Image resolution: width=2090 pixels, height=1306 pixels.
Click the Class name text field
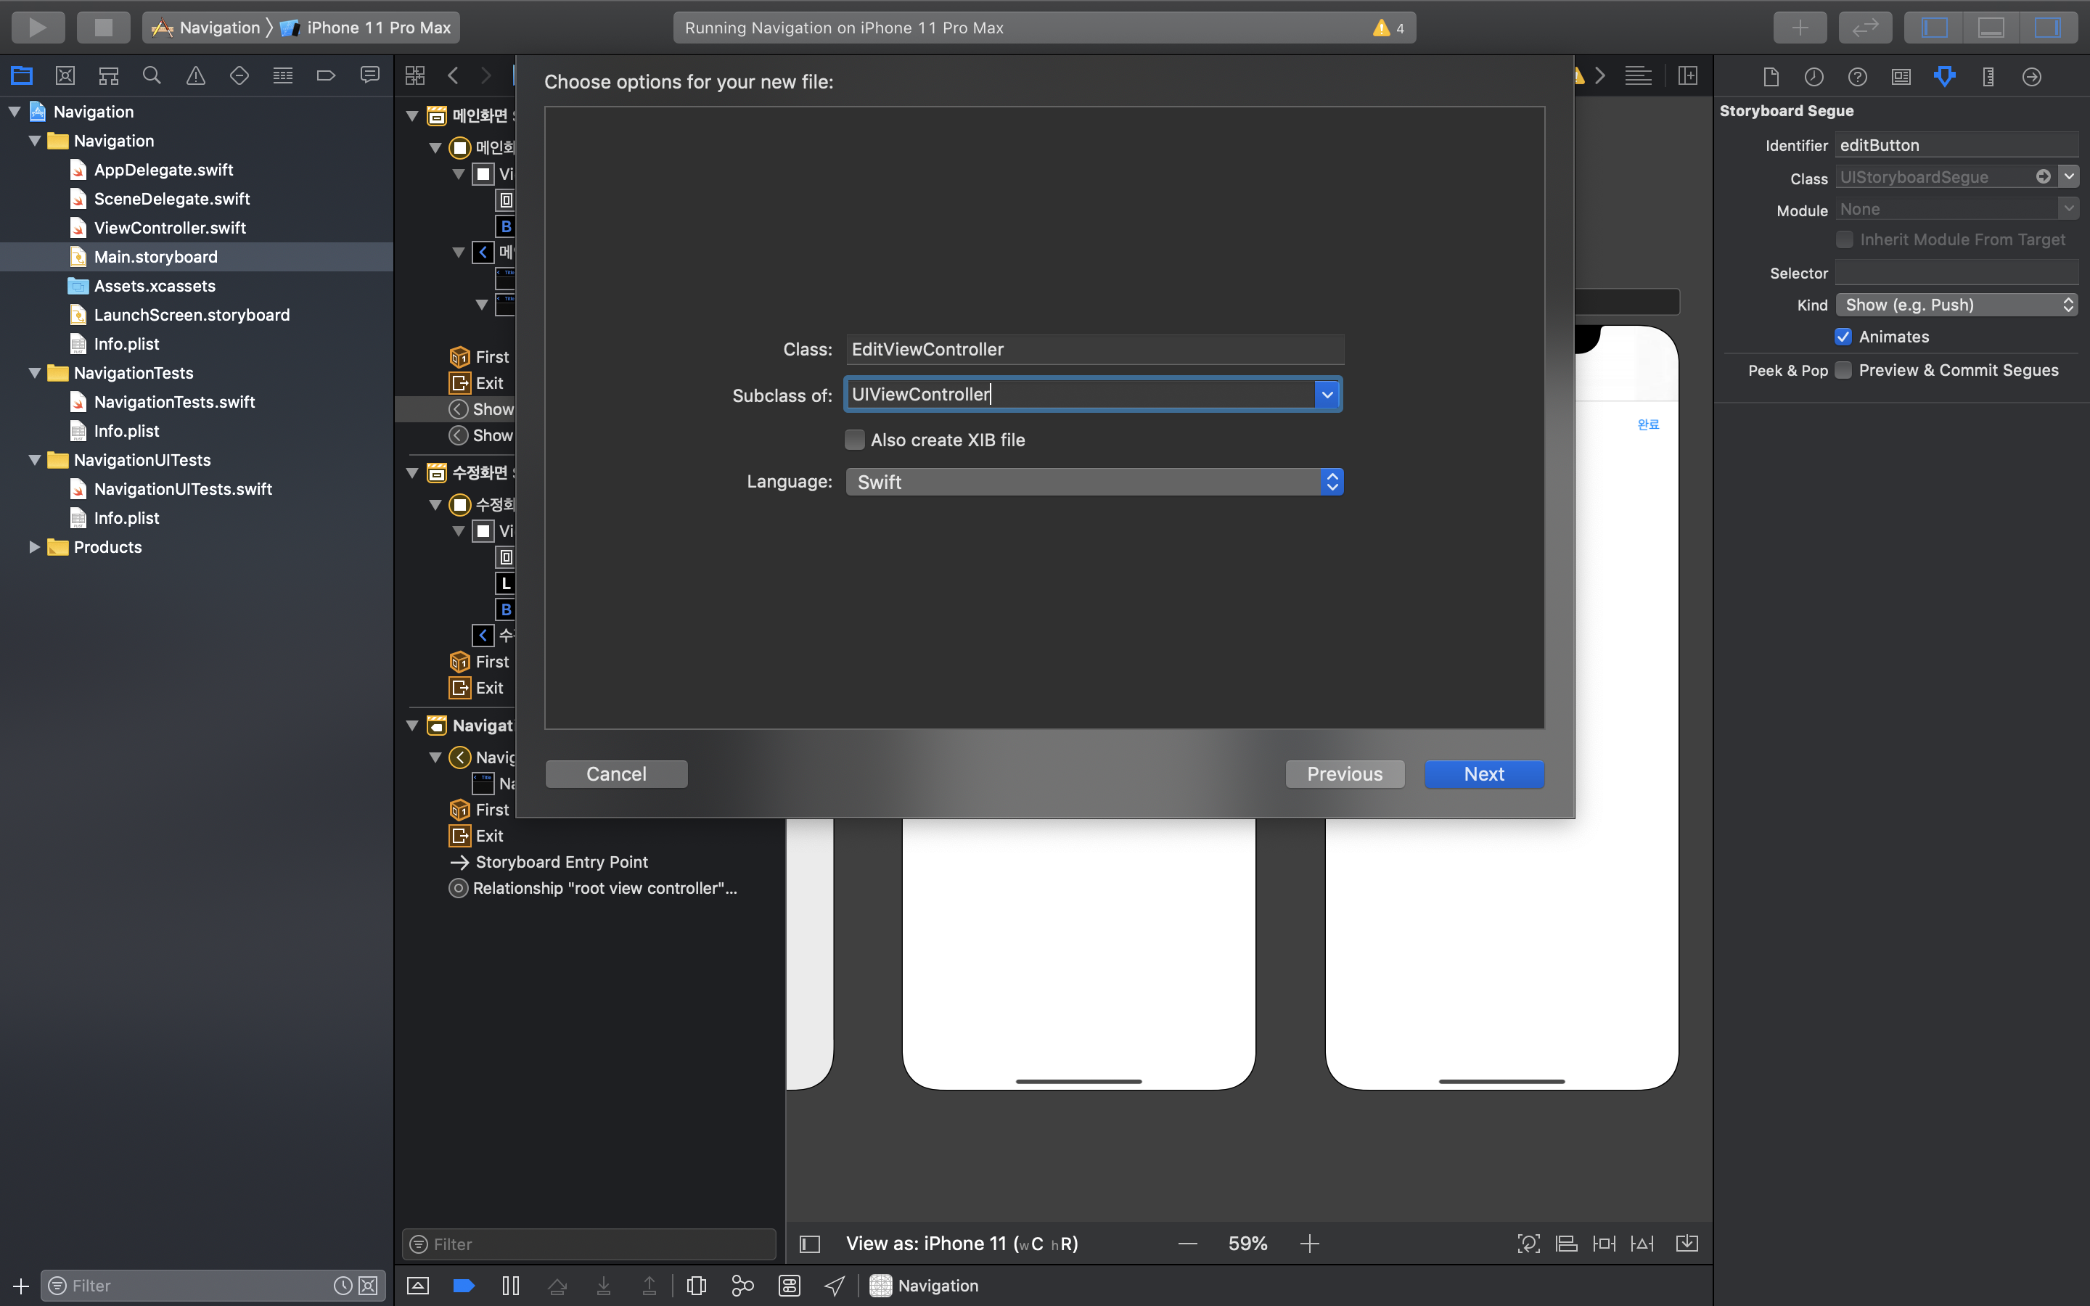coord(1094,349)
